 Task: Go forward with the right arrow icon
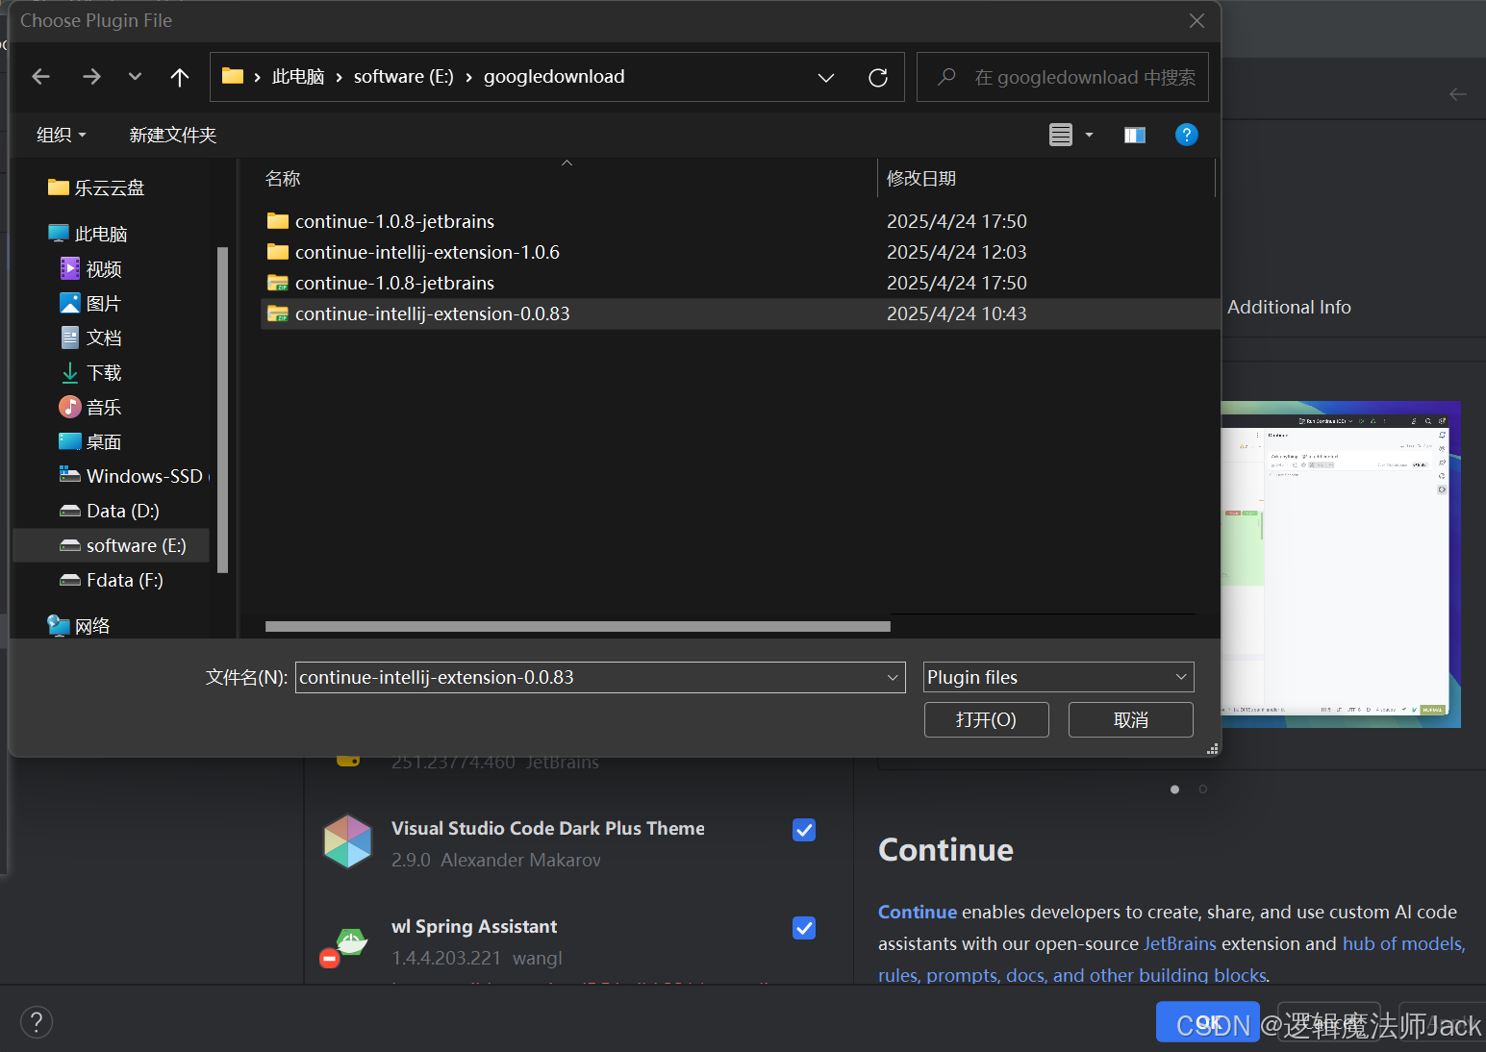(91, 77)
